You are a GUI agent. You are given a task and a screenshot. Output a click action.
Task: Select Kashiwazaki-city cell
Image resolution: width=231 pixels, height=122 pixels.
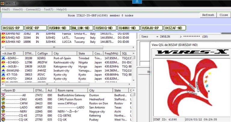64,62
